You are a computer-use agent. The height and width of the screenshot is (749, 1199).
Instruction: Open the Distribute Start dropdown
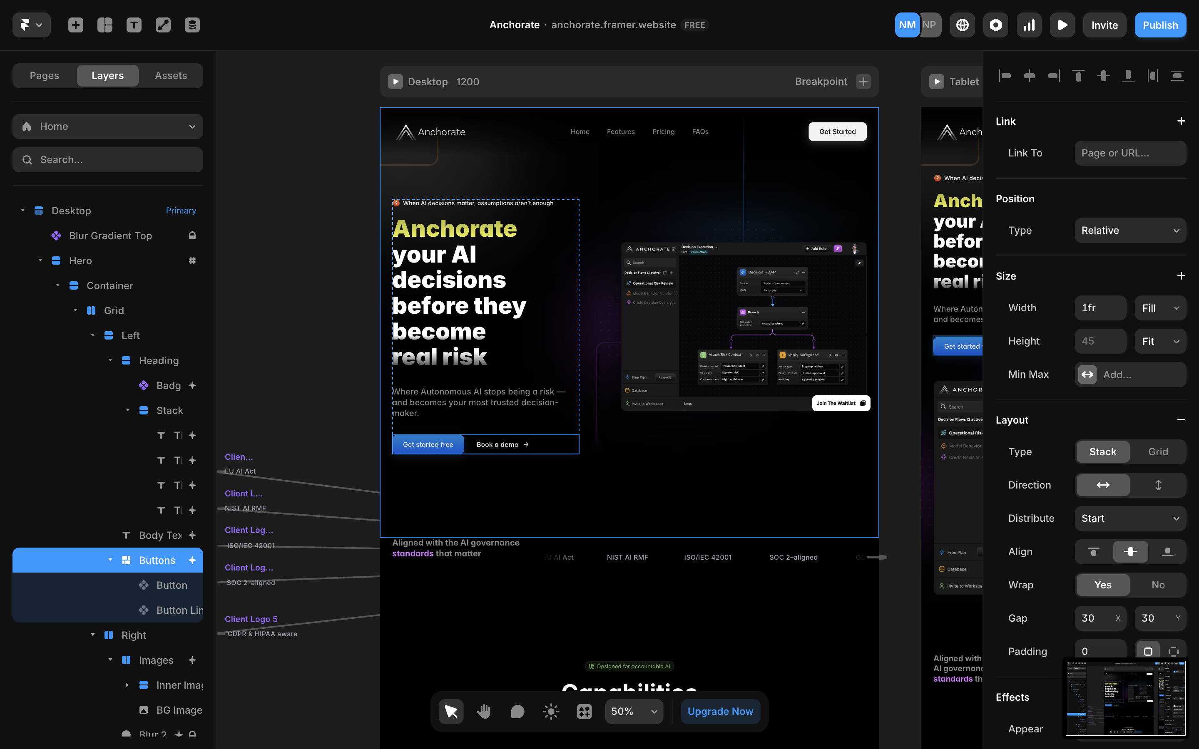(1130, 518)
